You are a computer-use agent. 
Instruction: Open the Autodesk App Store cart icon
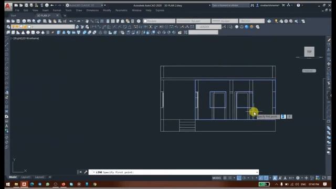click(283, 5)
